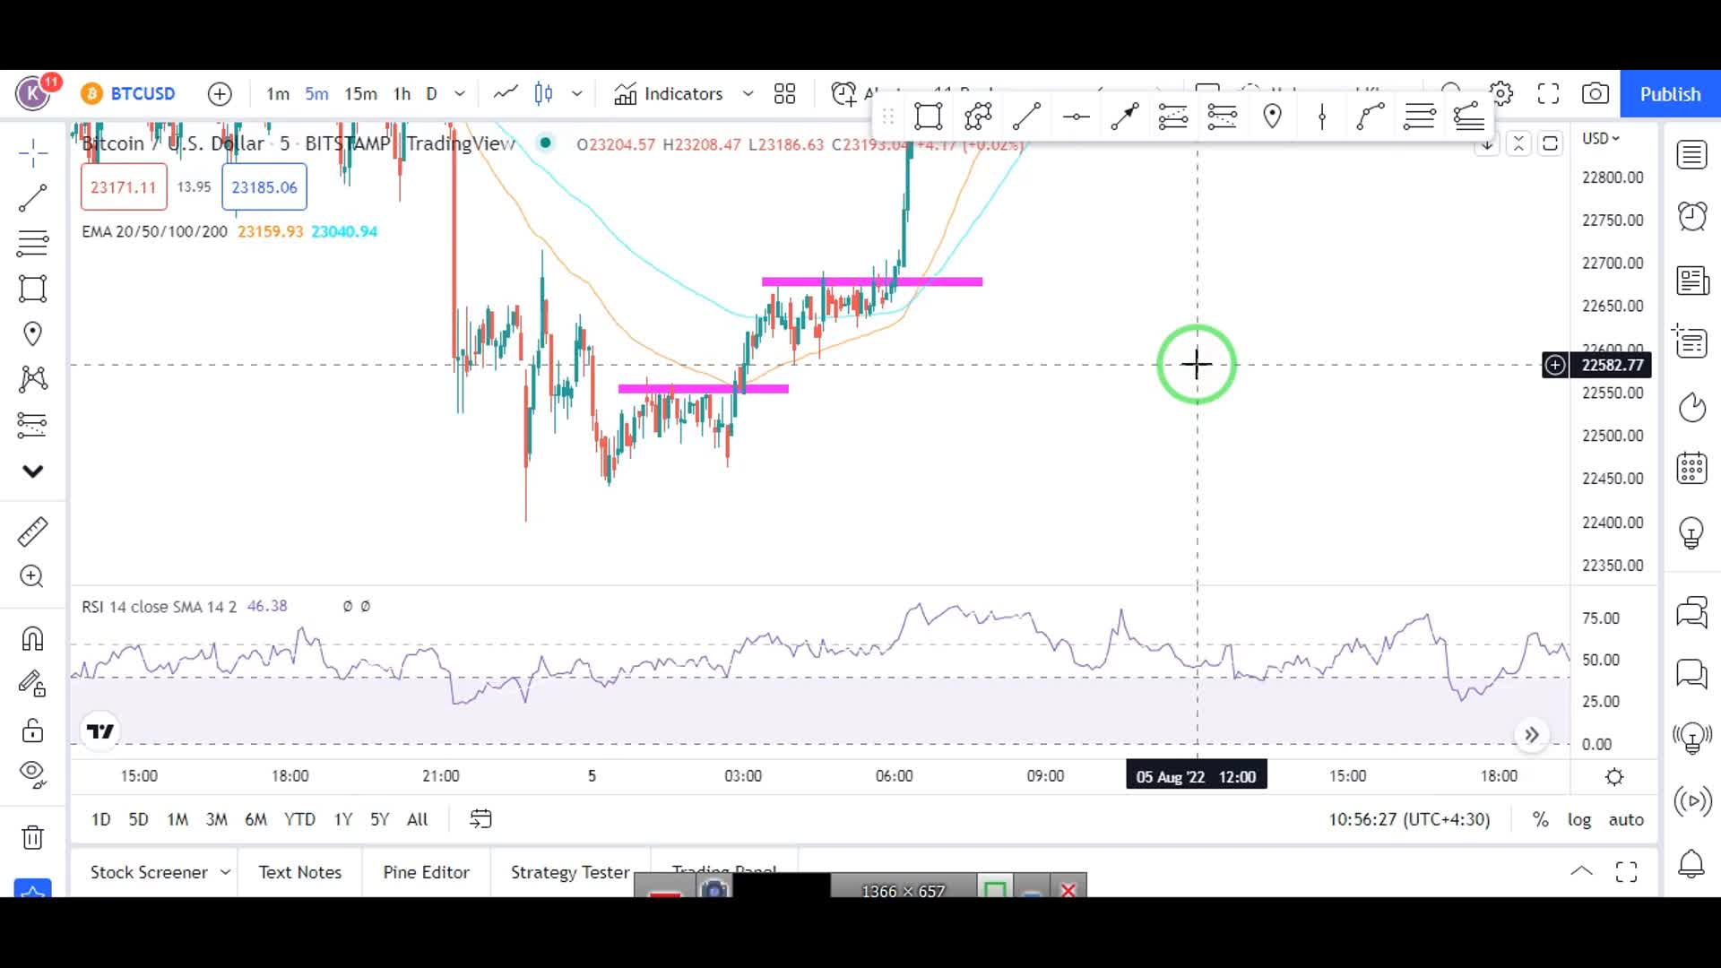
Task: Select the trend line drawing tool
Action: pos(33,198)
